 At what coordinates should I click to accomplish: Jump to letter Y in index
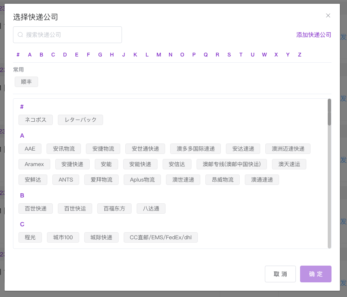point(287,54)
